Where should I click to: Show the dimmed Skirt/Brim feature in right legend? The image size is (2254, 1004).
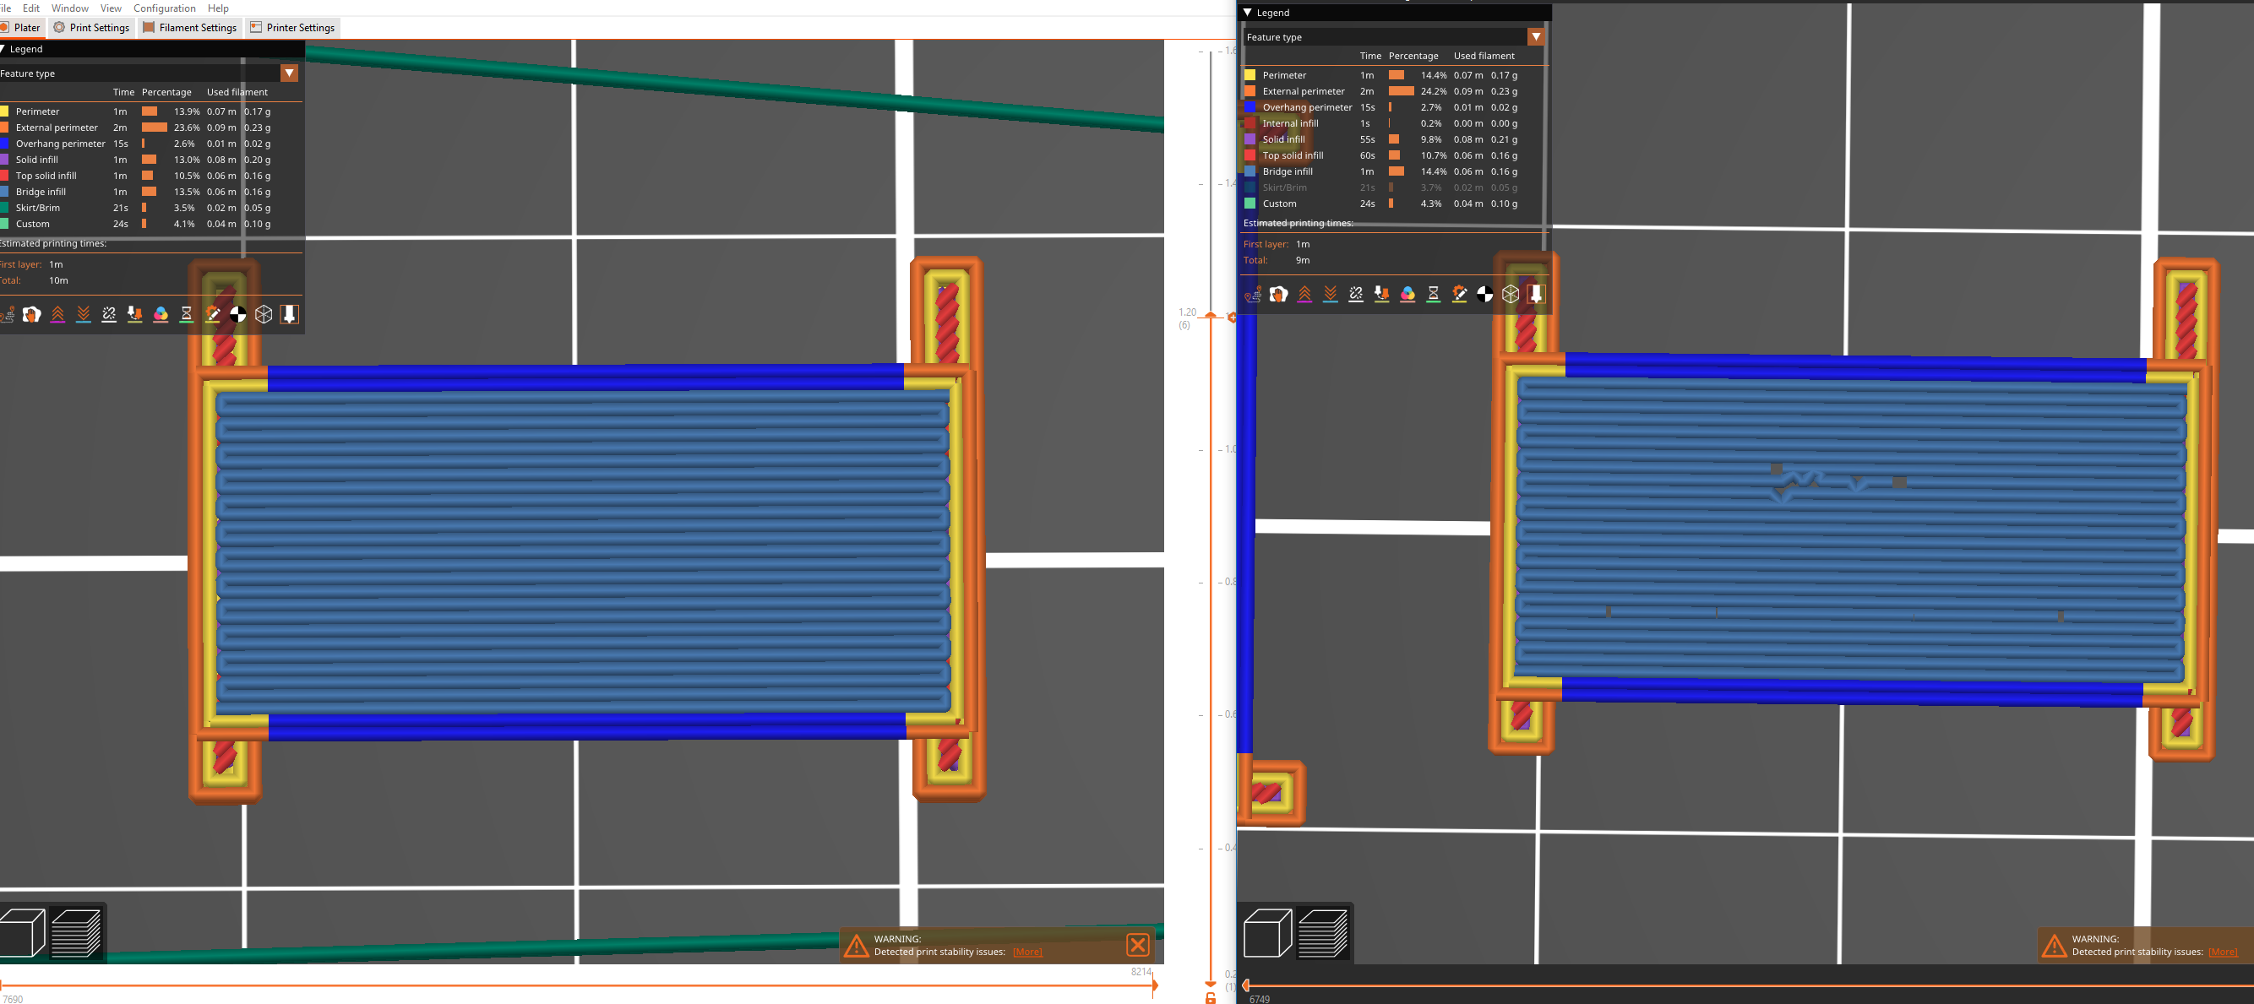(1283, 187)
